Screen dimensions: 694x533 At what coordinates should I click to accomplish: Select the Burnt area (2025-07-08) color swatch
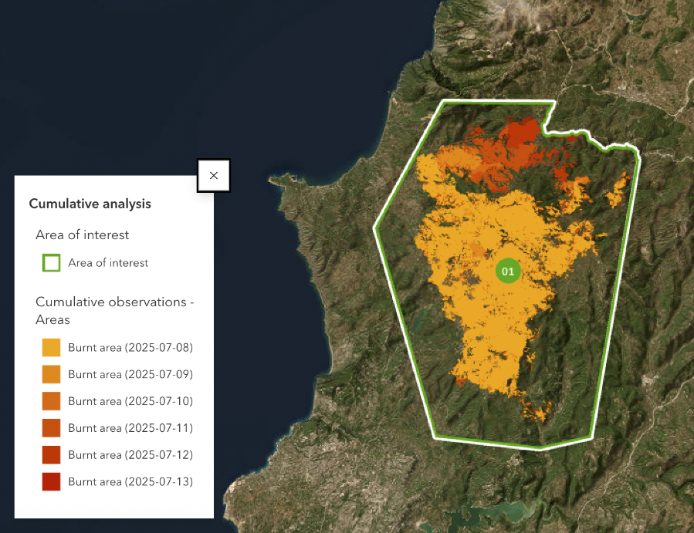pos(51,348)
